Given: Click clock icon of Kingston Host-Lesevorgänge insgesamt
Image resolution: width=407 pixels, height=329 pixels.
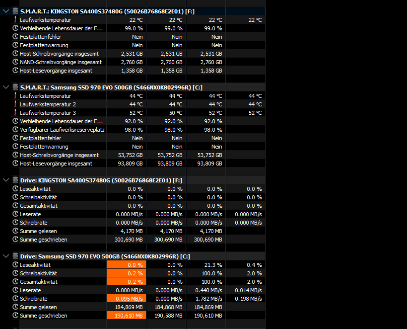Looking at the screenshot, I should pyautogui.click(x=15, y=71).
